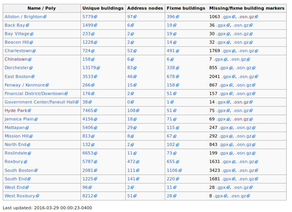The image size is (292, 212).
Task: Open South Boston's 1106 fixme buildings link
Action: click(x=174, y=170)
